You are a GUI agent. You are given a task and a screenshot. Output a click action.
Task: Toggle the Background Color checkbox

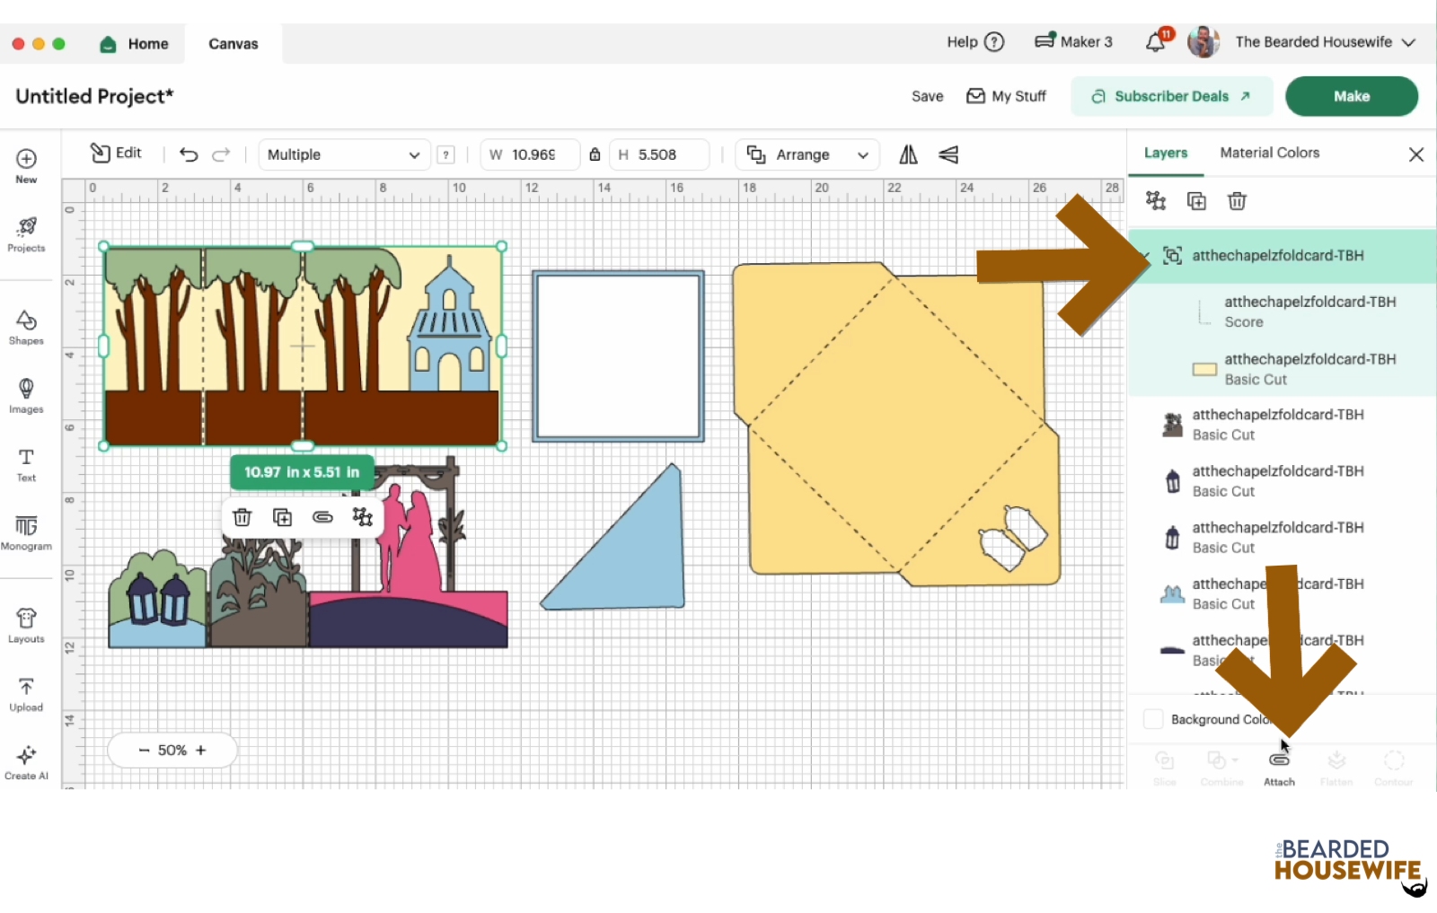(x=1153, y=719)
